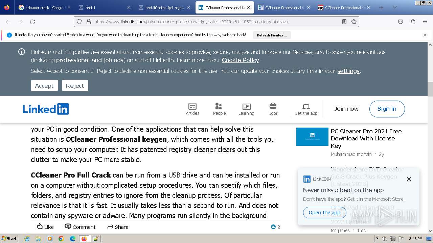Launch Google Chrome from taskbar
This screenshot has width=433, height=243.
[x=61, y=239]
